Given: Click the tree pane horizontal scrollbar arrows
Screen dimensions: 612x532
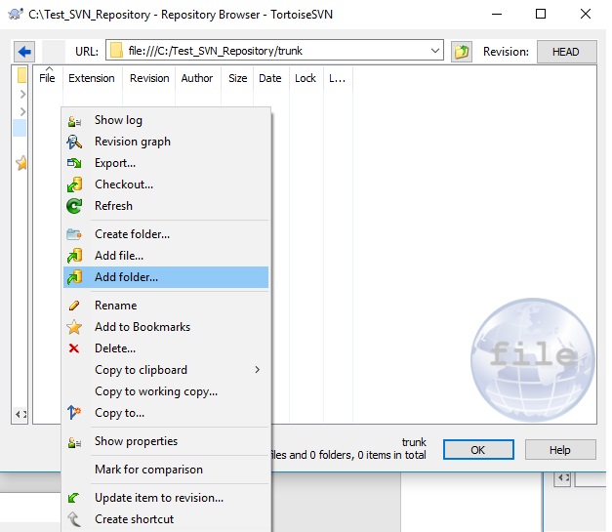Looking at the screenshot, I should [x=21, y=414].
